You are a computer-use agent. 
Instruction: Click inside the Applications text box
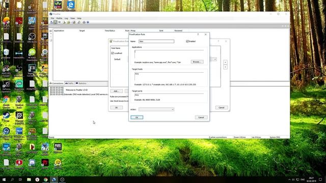(x=169, y=54)
